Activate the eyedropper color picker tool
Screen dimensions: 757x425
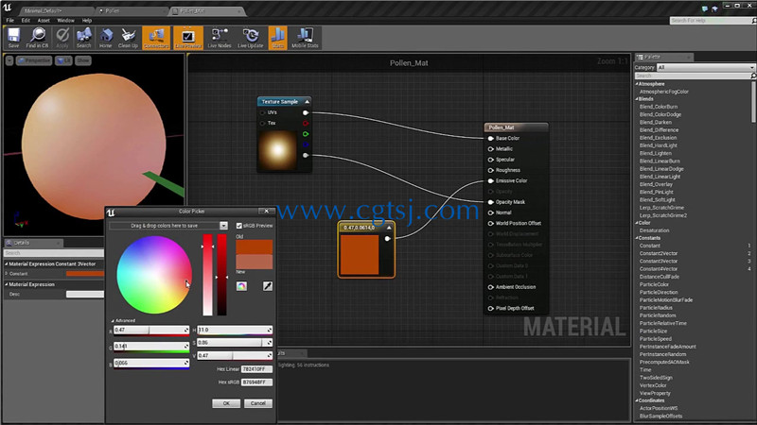tap(268, 286)
